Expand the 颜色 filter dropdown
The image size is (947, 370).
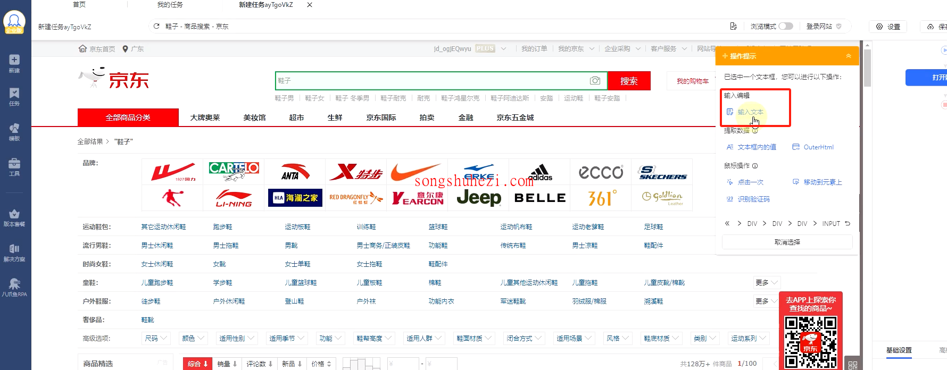pos(193,338)
